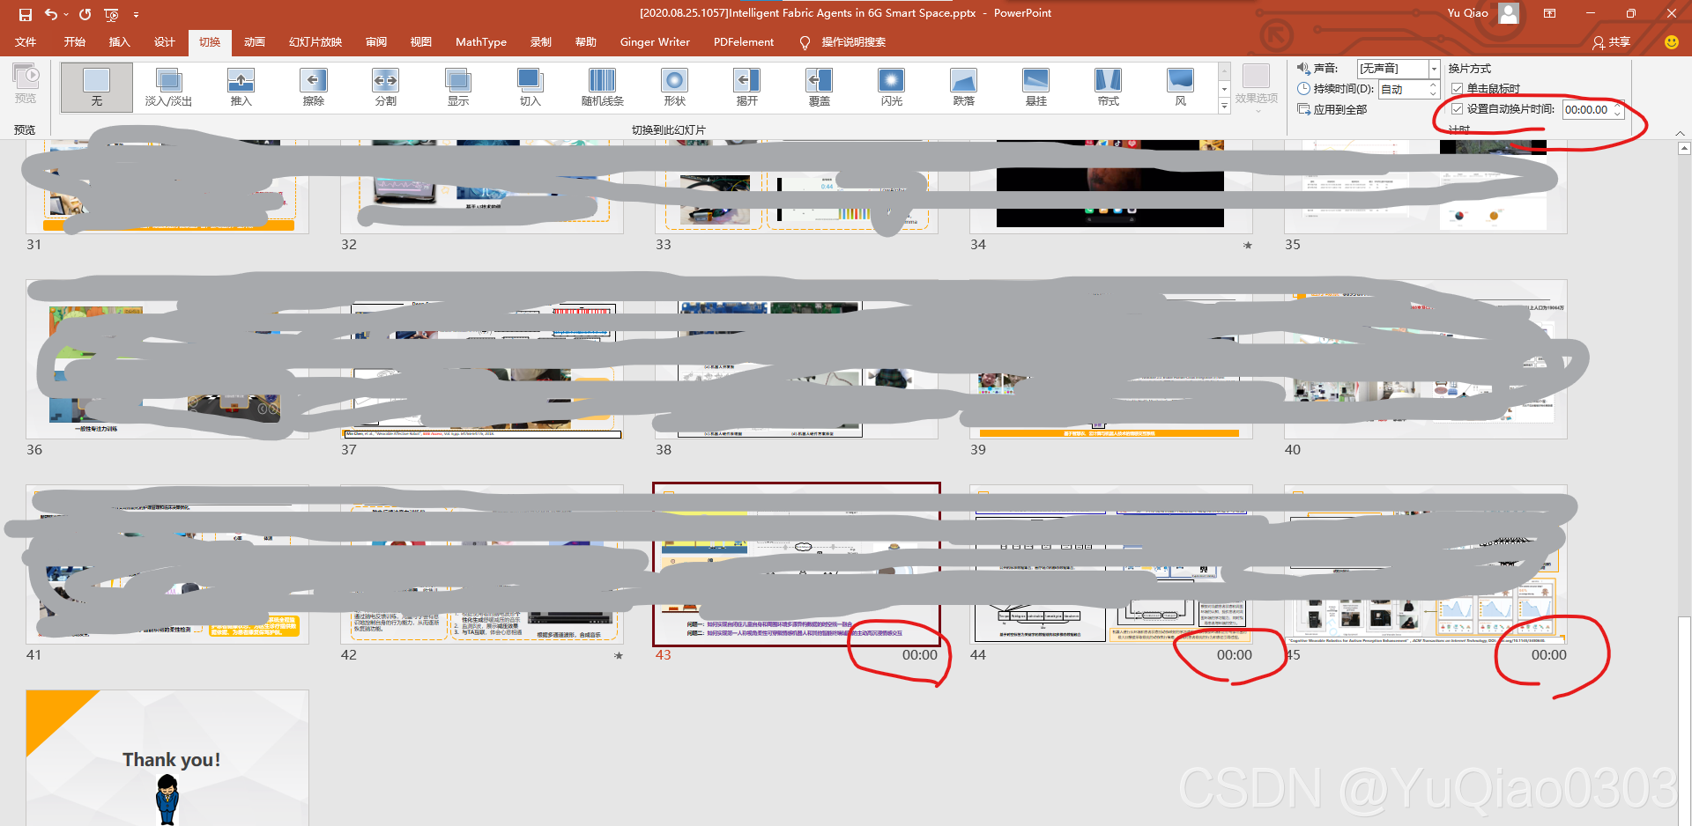Select slide 34 thumbnail

tap(1110, 187)
